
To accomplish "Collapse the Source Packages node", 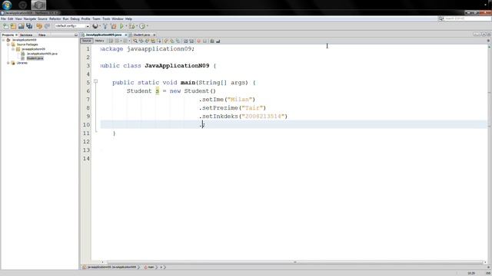I will point(8,44).
